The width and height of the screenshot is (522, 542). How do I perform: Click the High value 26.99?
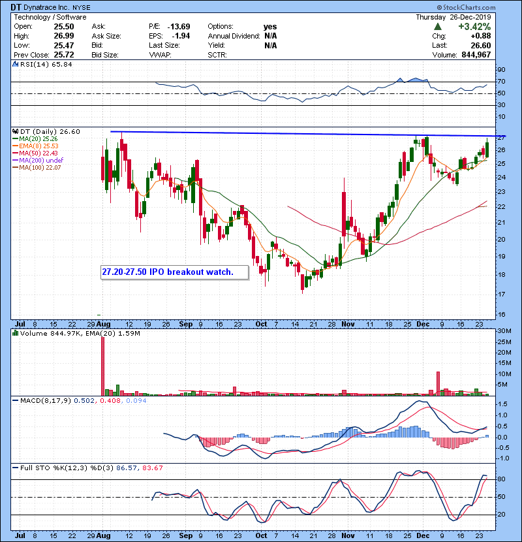point(63,36)
